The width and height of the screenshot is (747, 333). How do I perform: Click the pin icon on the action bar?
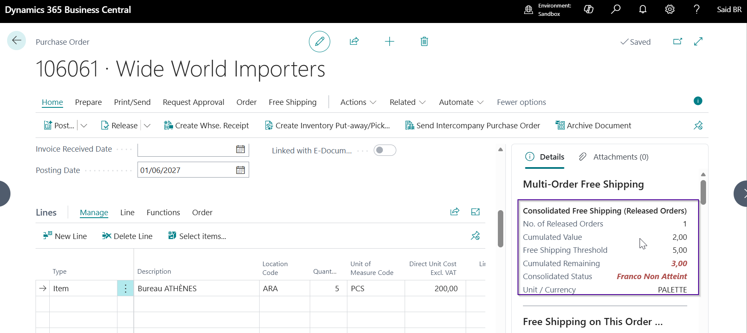pos(698,125)
